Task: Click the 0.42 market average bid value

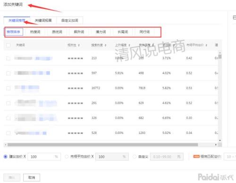Action: point(189,58)
